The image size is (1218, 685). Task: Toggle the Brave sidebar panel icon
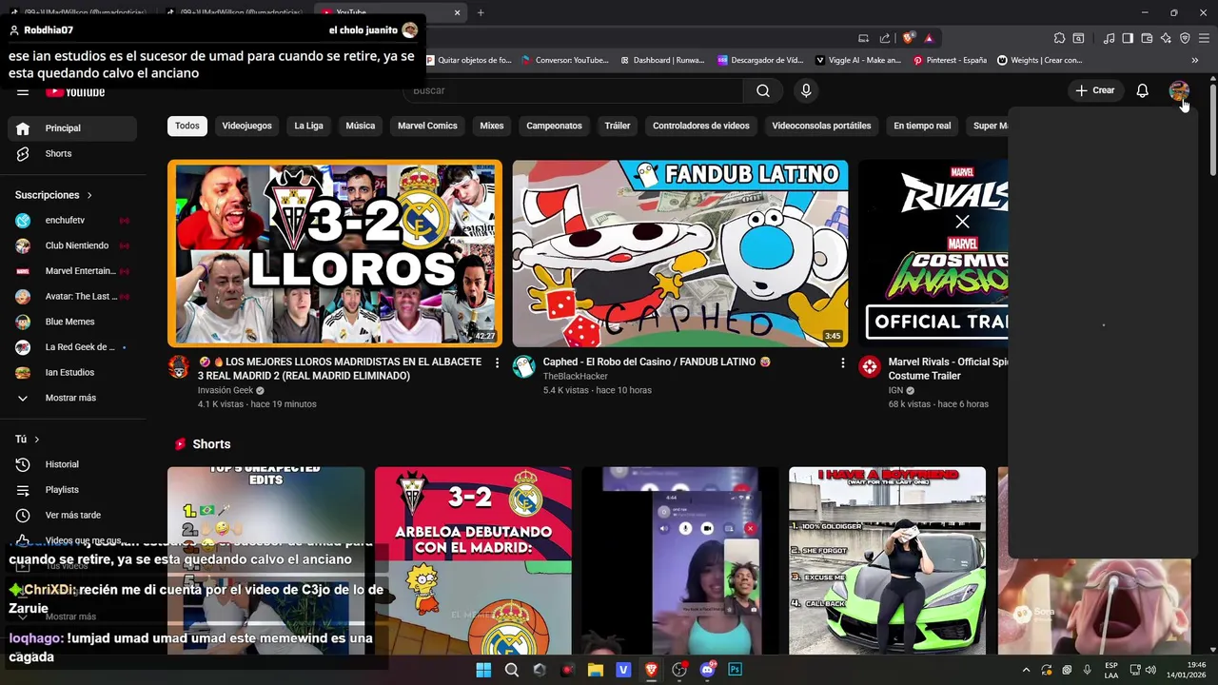[1128, 38]
